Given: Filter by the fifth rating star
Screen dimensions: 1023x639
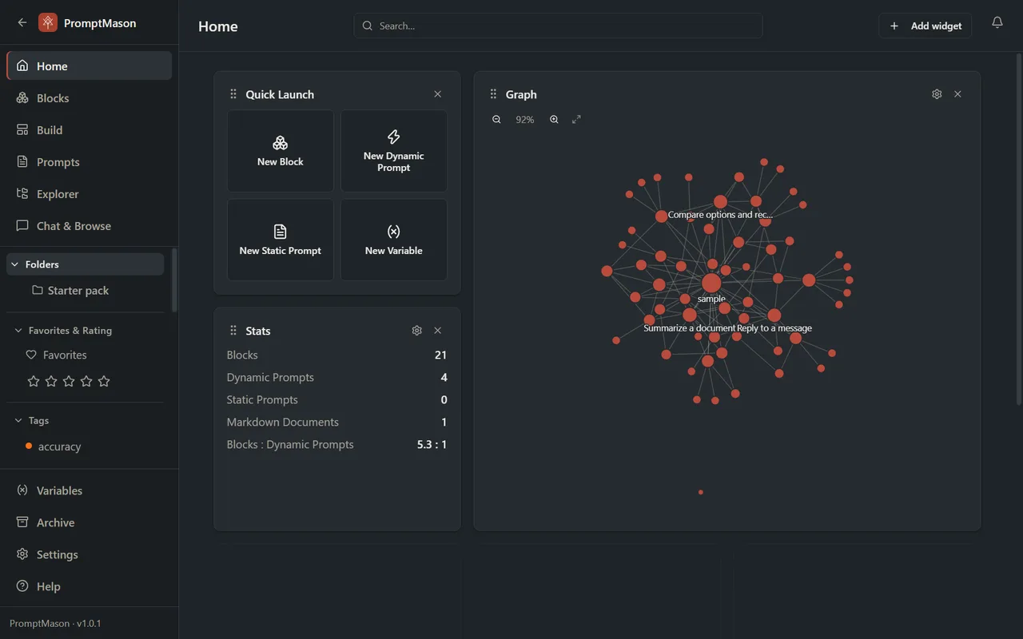Looking at the screenshot, I should [x=104, y=381].
